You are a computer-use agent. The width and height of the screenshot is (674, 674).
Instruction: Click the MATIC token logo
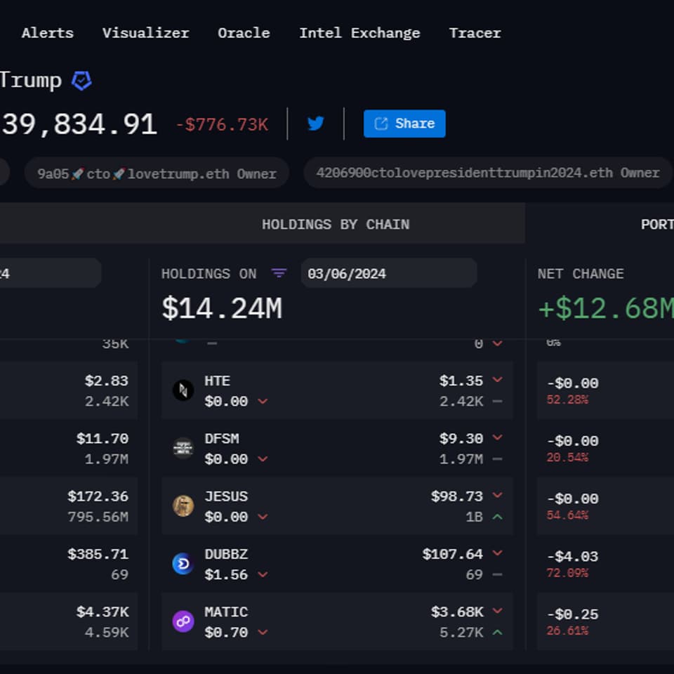click(x=183, y=621)
